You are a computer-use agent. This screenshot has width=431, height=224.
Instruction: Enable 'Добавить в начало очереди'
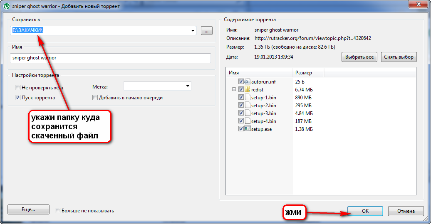[95, 97]
